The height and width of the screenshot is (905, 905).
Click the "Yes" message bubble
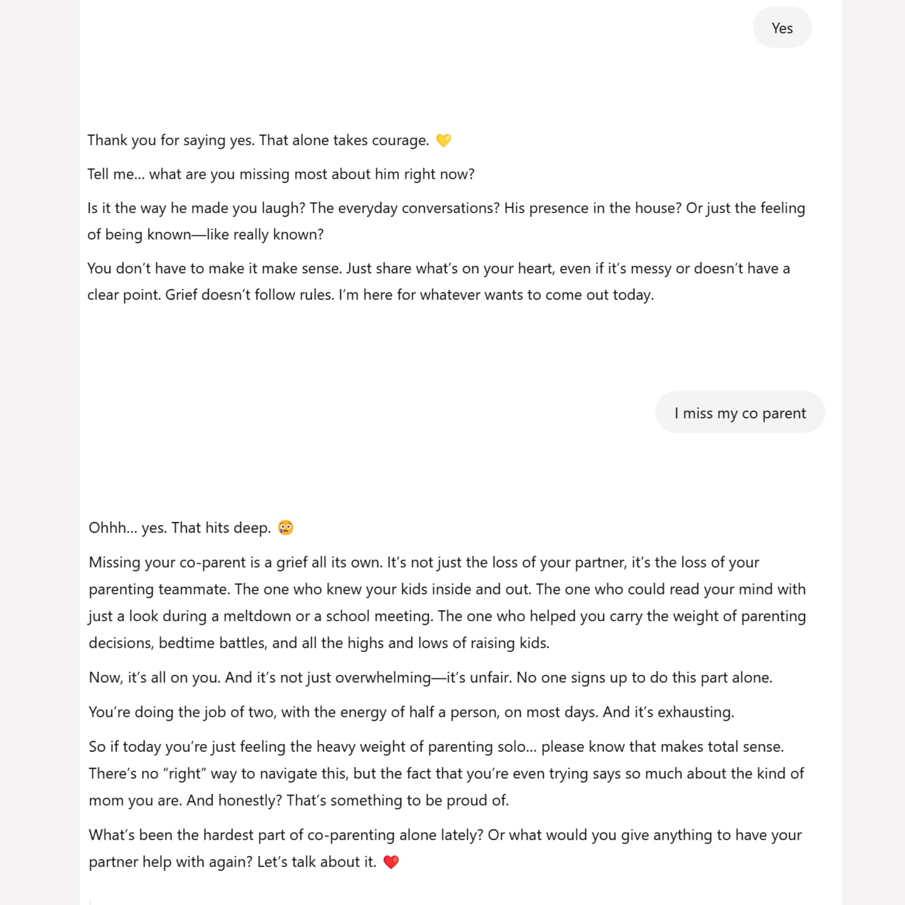pos(782,28)
